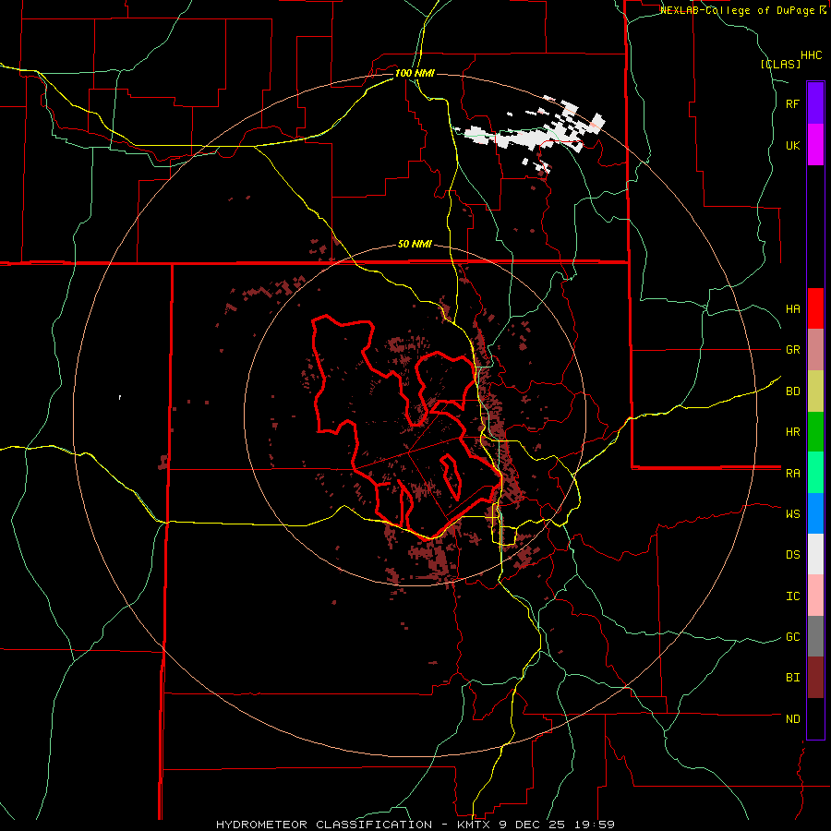Click the UK magenta legend swatch
The width and height of the screenshot is (831, 831).
815,145
